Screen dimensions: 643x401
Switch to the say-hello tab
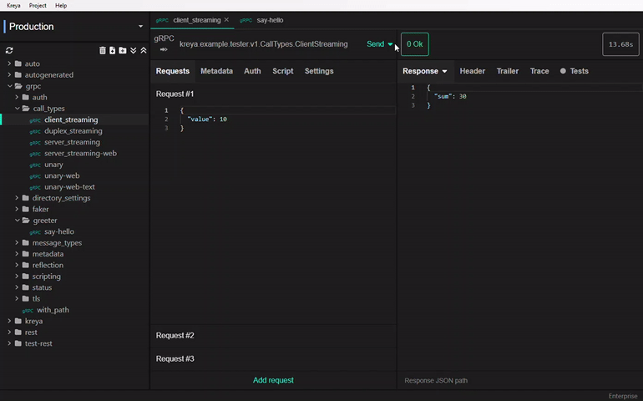coord(269,19)
